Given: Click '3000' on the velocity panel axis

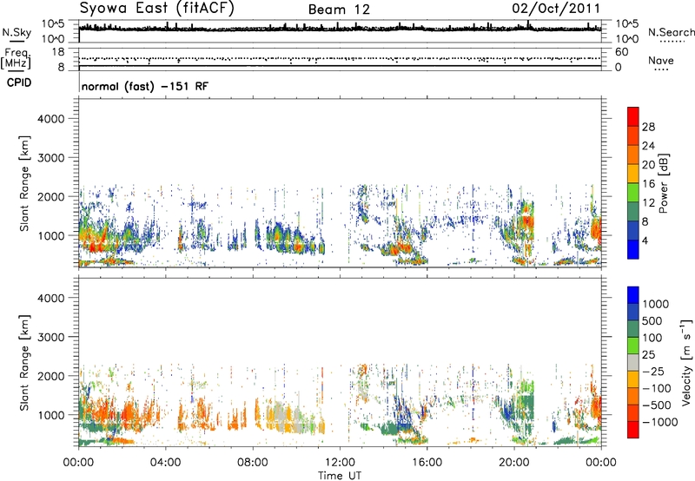Looking at the screenshot, I should point(51,337).
